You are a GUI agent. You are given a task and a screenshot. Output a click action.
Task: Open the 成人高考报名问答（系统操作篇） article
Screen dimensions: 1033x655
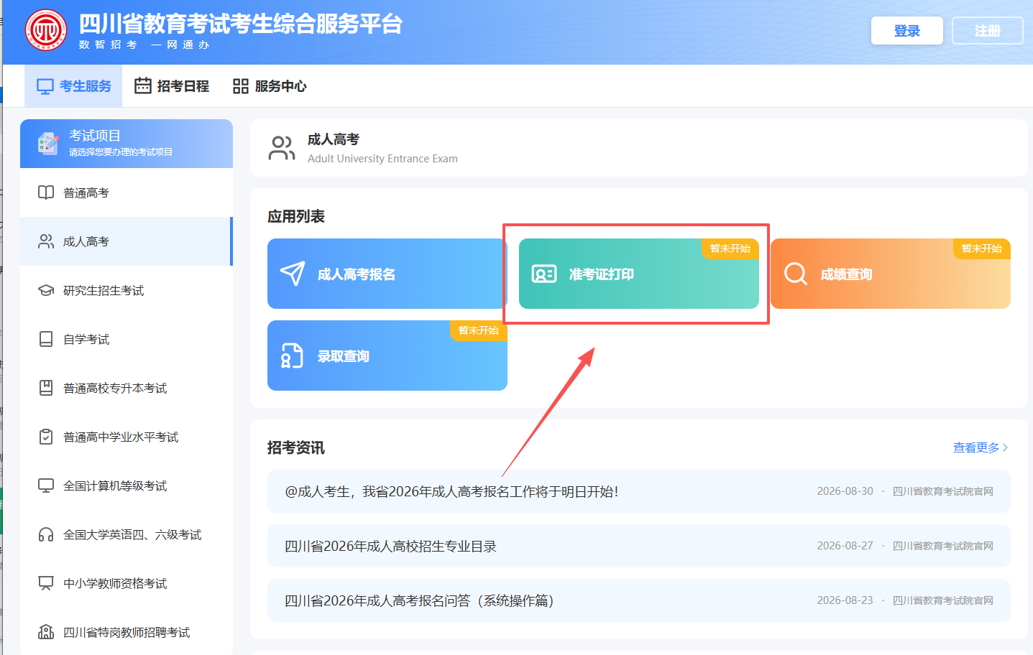(639, 600)
